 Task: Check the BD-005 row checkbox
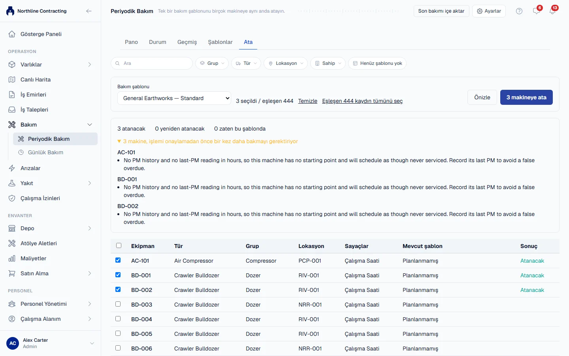[x=118, y=333]
